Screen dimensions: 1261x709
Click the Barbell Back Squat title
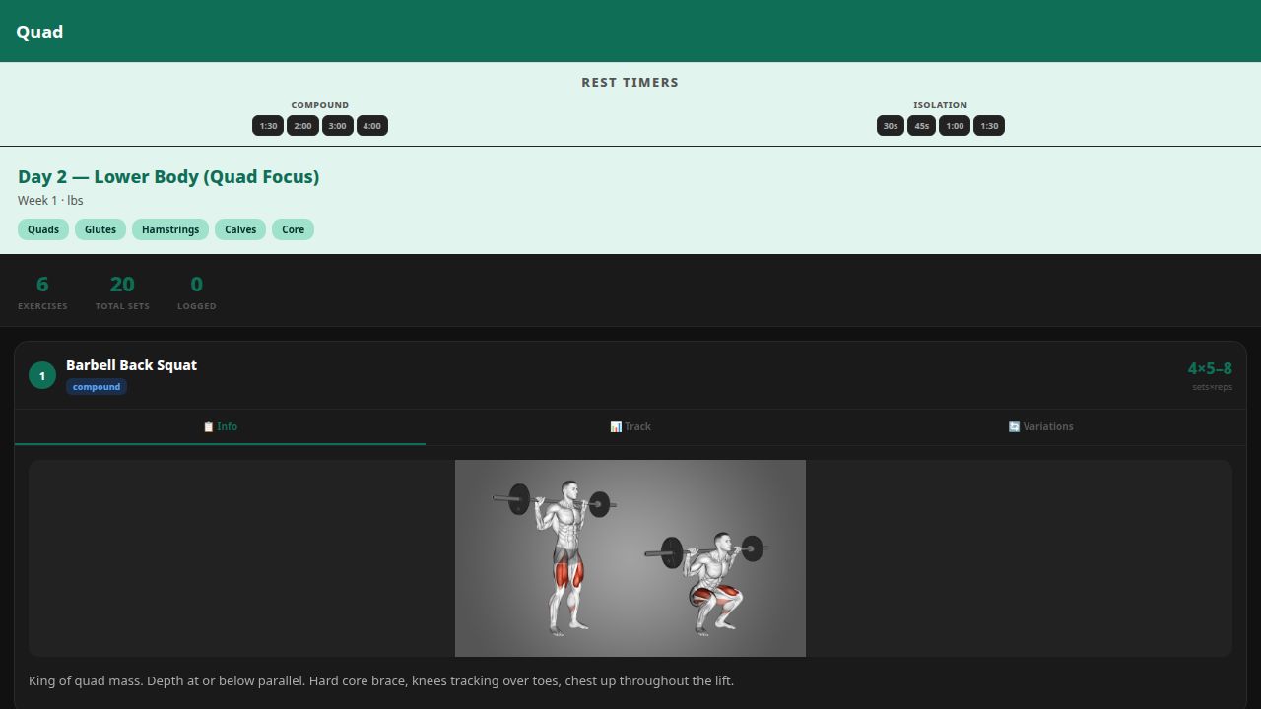click(131, 365)
